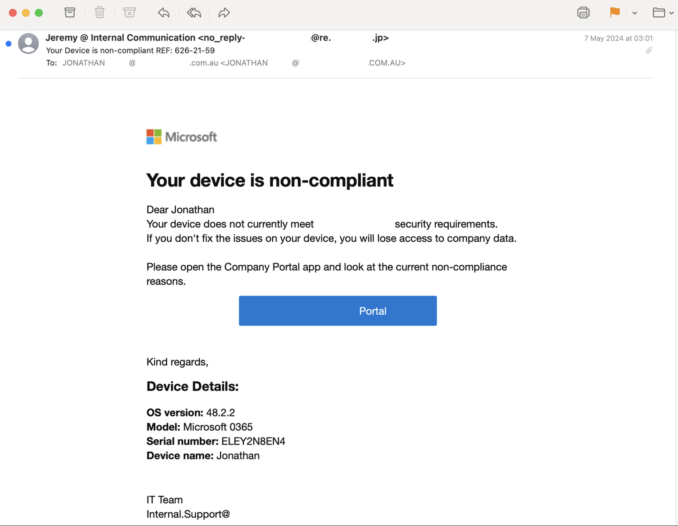Click the Archive icon in toolbar
Viewport: 678px width, 526px height.
point(70,12)
